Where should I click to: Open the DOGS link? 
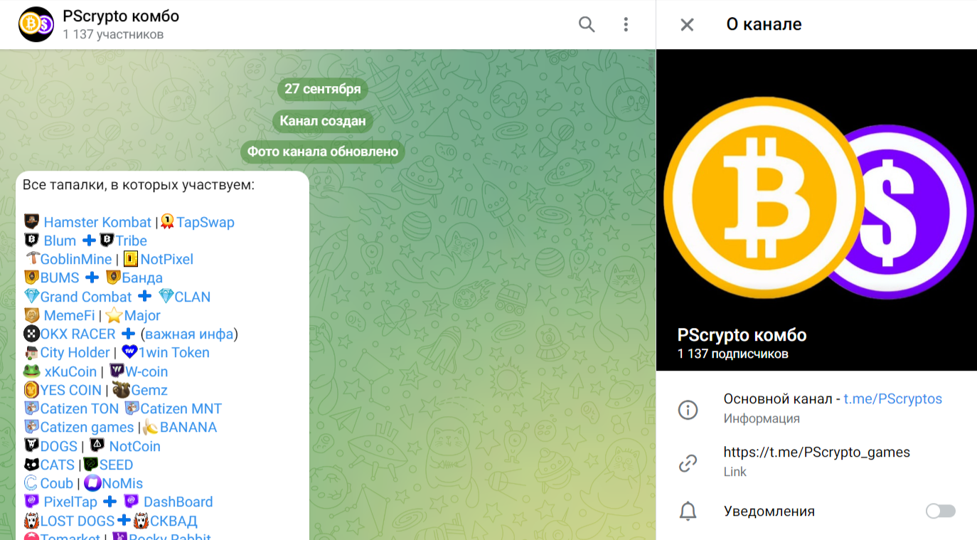pos(58,446)
